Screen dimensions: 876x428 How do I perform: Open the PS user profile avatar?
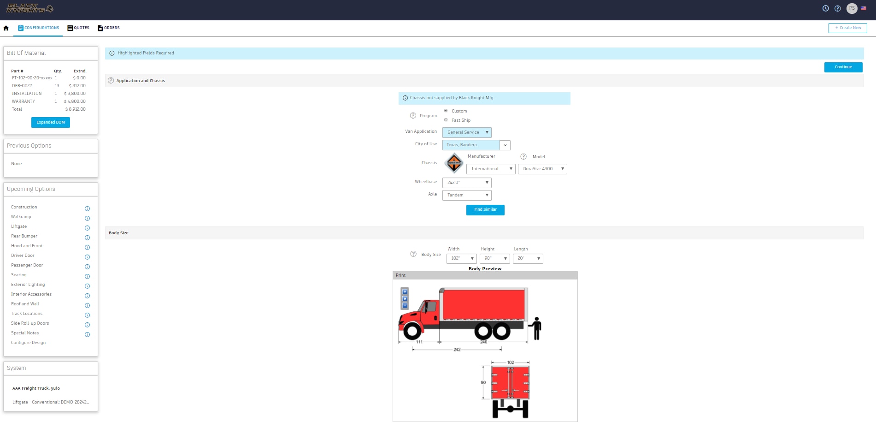pos(852,8)
